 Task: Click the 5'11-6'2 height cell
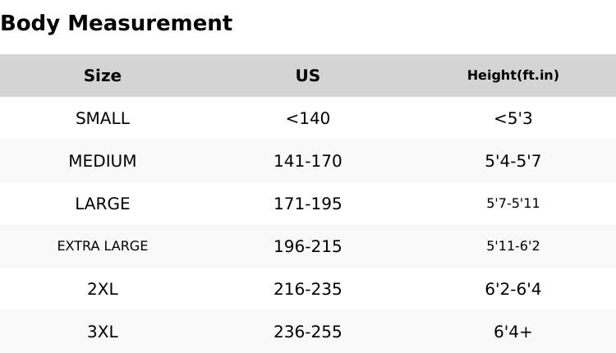(513, 246)
